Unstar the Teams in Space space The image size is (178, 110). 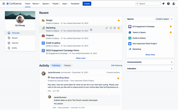pyautogui.click(x=171, y=32)
